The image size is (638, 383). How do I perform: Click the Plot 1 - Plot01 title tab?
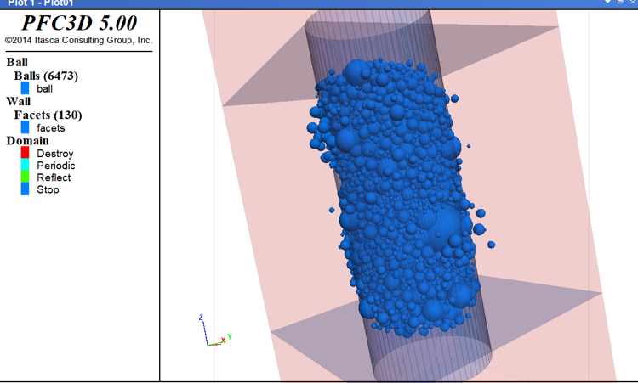(40, 3)
